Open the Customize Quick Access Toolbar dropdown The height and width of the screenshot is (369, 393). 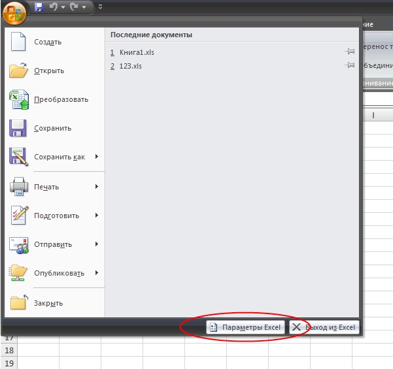tap(100, 7)
